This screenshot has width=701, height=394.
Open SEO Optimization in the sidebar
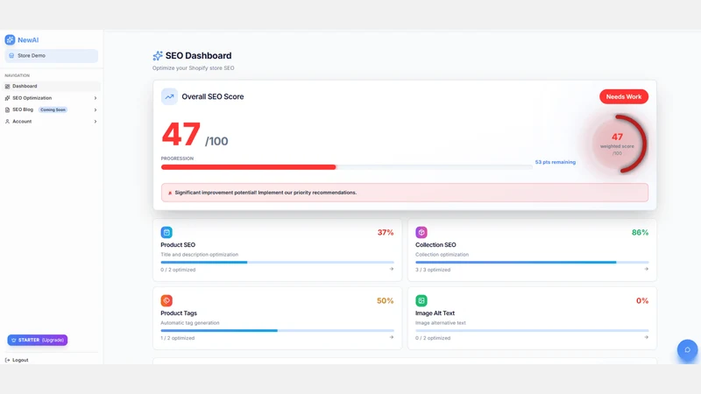[52, 98]
